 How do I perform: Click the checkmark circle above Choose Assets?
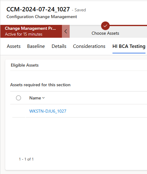click(105, 26)
